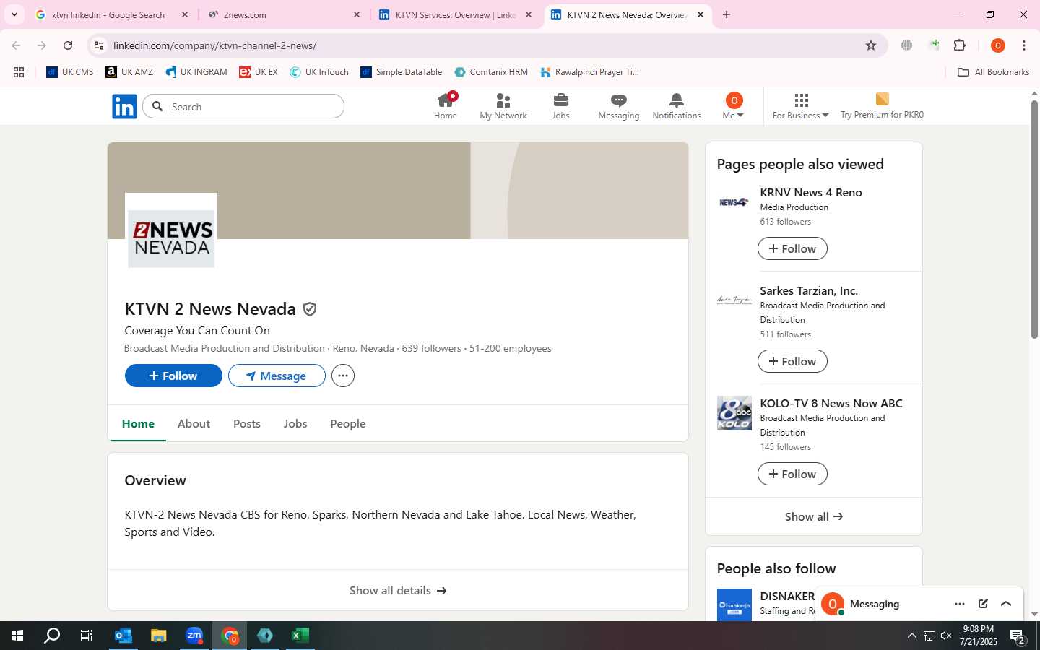Click the LinkedIn search field
1040x650 pixels.
243,107
